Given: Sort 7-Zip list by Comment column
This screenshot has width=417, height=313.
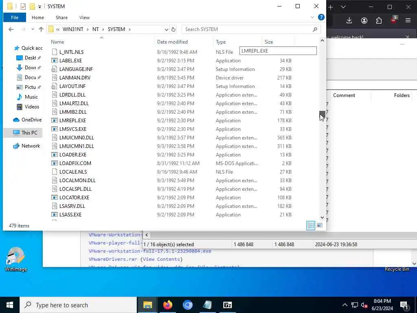Looking at the screenshot, I should pyautogui.click(x=344, y=95).
